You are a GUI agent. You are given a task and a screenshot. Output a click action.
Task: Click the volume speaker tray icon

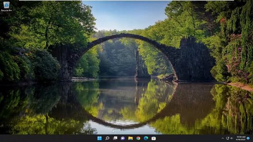[x=232, y=138]
